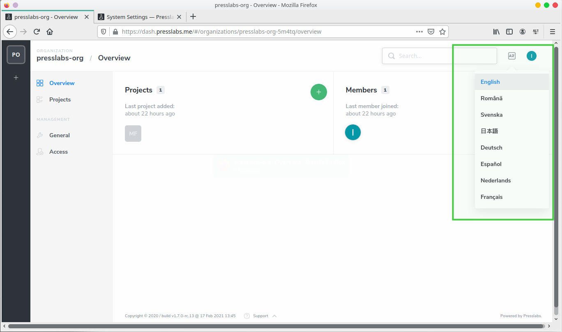The image size is (562, 332).
Task: Open the Firefox library icon
Action: 496,32
